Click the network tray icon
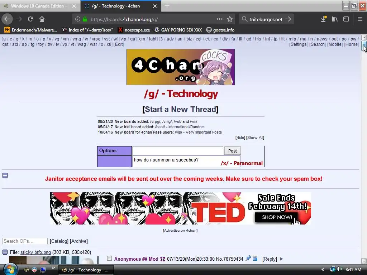Image resolution: width=367 pixels, height=275 pixels. click(333, 269)
